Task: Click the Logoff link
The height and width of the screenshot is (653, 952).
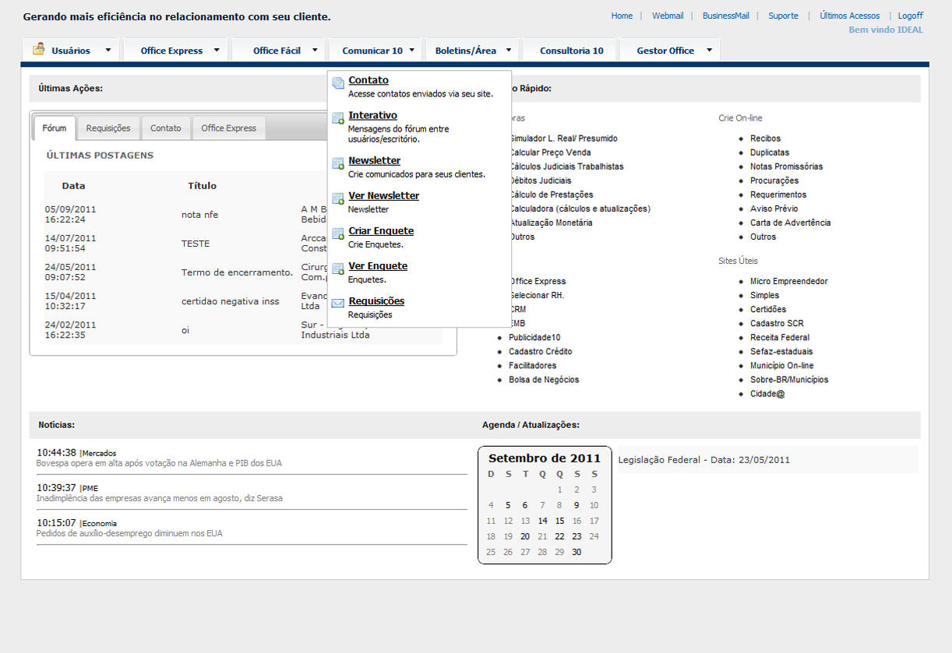Action: (x=911, y=16)
